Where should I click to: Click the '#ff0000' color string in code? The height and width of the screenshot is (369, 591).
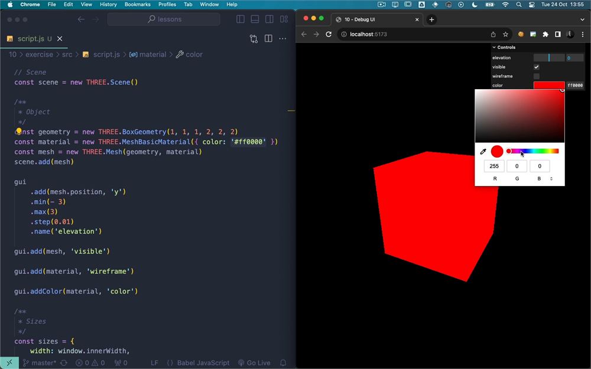coord(248,142)
